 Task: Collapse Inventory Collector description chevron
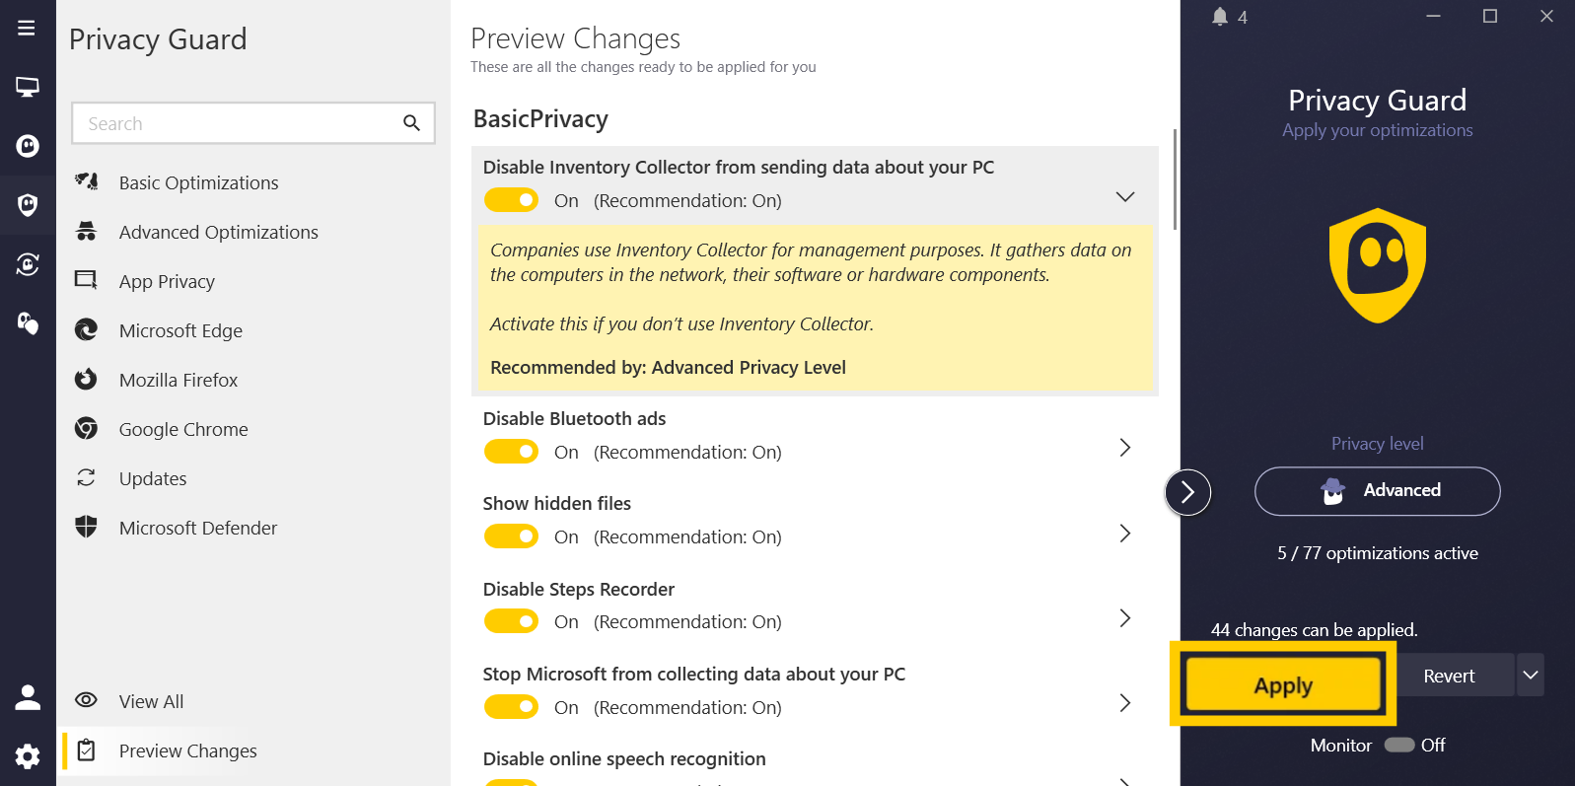click(1124, 197)
